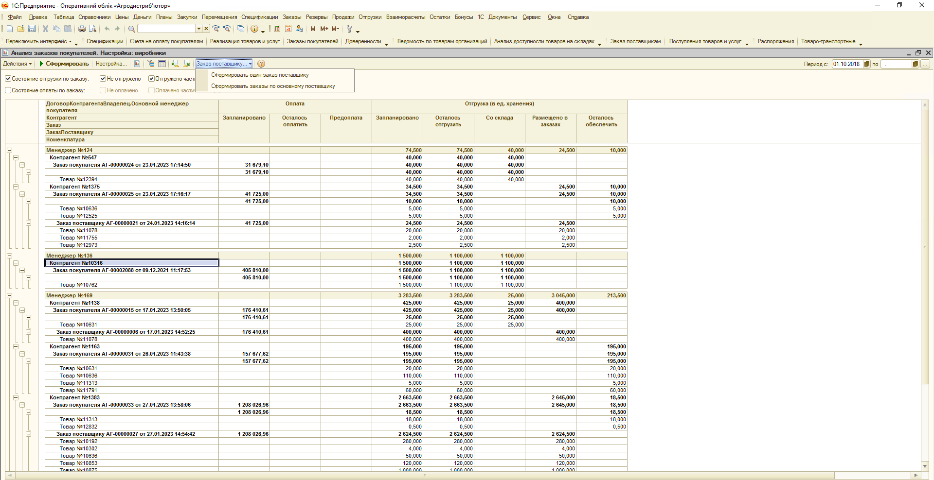
Task: Open the Calendar icon in the toolbar
Action: [288, 29]
